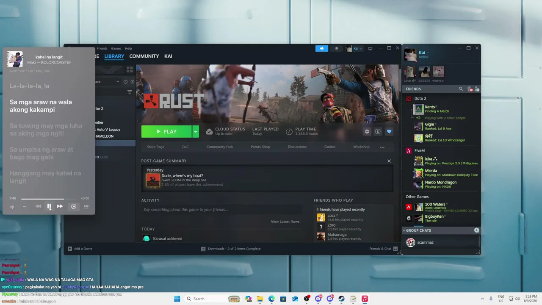Open the DLC tab
This screenshot has width=542, height=305.
185,147
